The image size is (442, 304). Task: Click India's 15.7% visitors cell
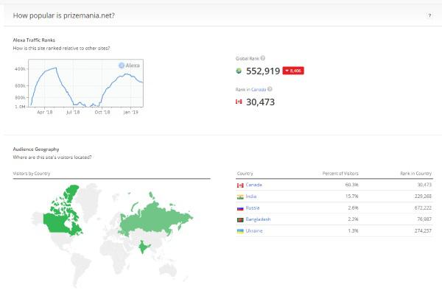(x=352, y=197)
